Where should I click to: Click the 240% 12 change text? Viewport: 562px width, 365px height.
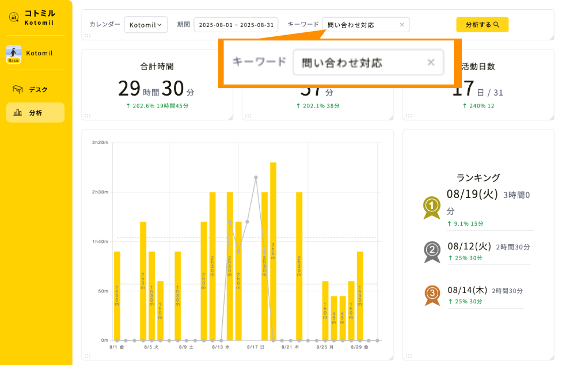(x=479, y=106)
